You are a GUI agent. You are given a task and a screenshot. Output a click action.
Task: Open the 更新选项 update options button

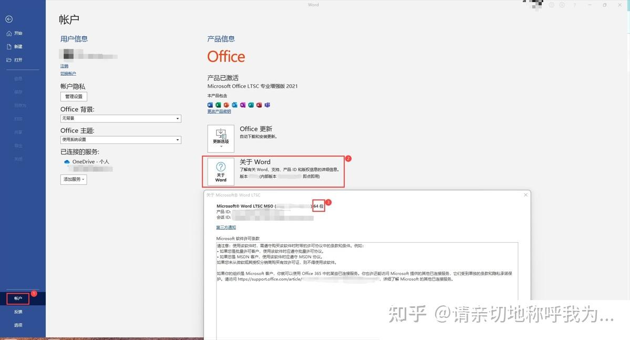pos(221,138)
